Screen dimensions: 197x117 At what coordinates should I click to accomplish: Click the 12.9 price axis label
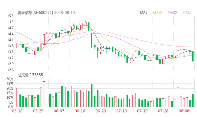[x=10, y=64]
